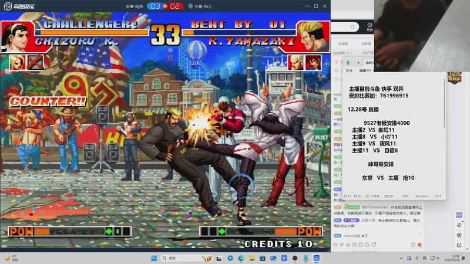The width and height of the screenshot is (470, 264).
Task: Click the '东京 VS 主播 抢10' line in Notepad
Action: click(388, 178)
